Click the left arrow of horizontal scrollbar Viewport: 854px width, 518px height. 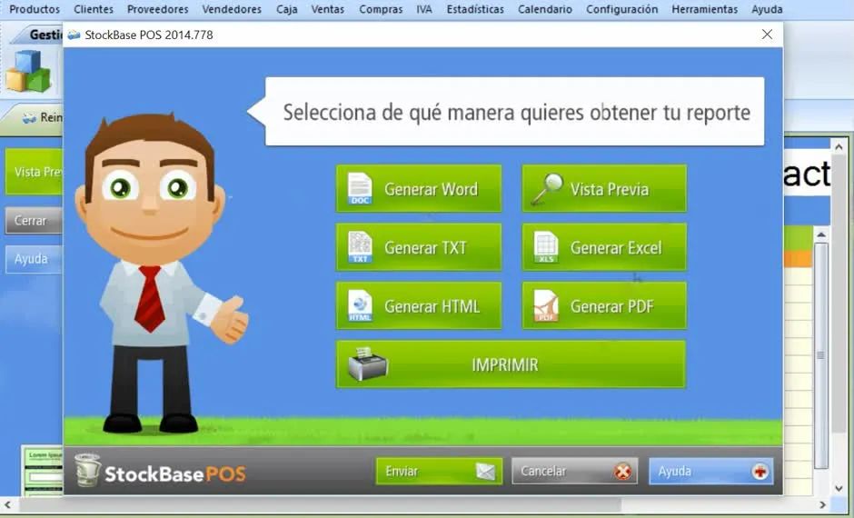coord(7,505)
